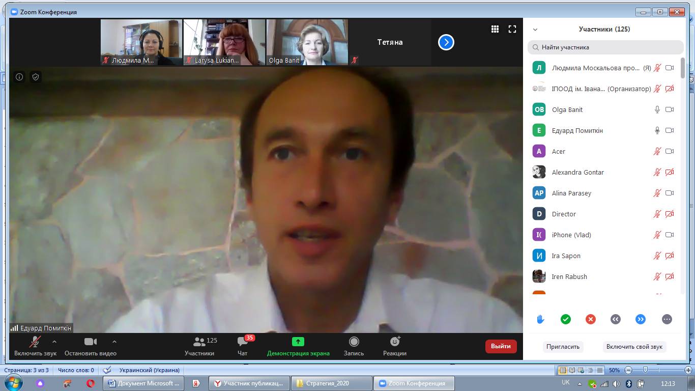
Task: Start screen sharing with the green button
Action: coord(298,346)
